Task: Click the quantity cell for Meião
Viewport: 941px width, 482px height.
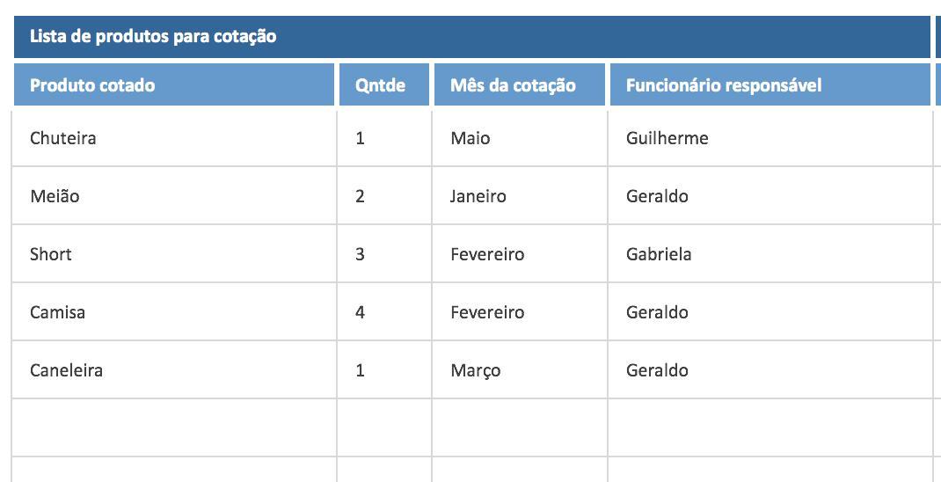Action: click(384, 196)
